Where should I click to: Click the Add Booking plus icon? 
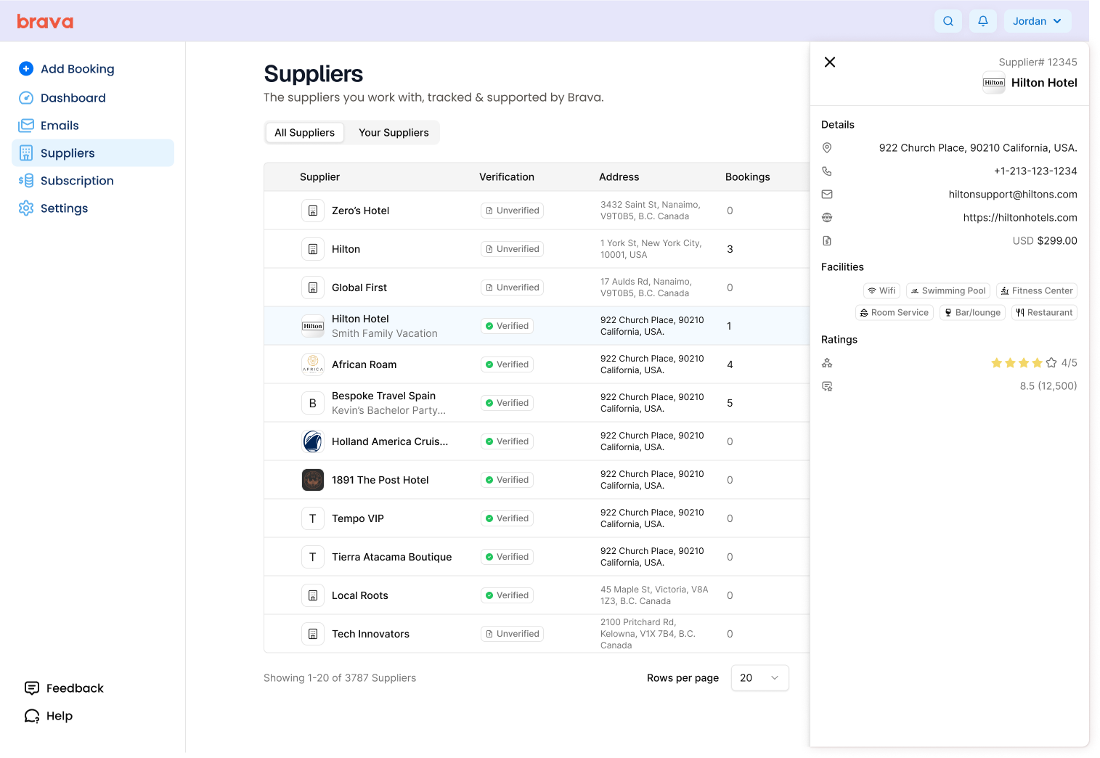point(26,69)
